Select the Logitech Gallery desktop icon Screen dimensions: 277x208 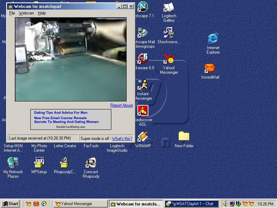pyautogui.click(x=169, y=8)
